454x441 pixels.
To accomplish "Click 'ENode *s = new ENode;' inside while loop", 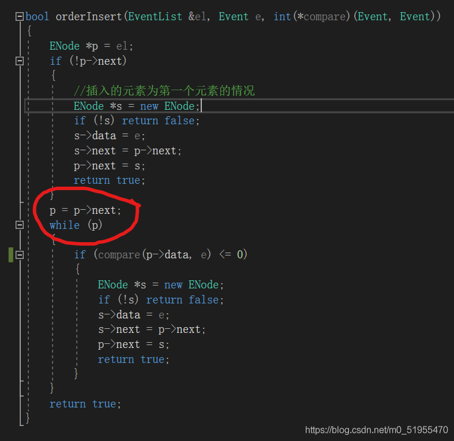I will [161, 284].
